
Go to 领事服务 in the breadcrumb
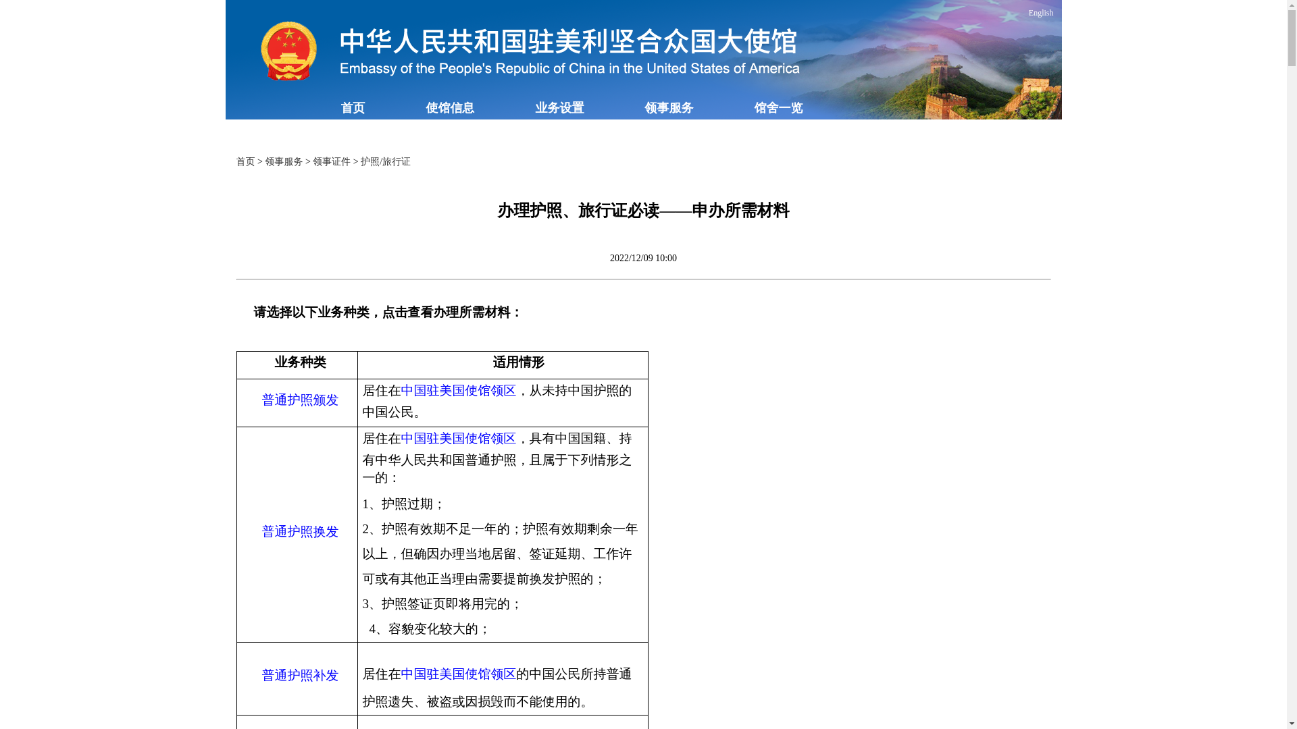point(284,162)
